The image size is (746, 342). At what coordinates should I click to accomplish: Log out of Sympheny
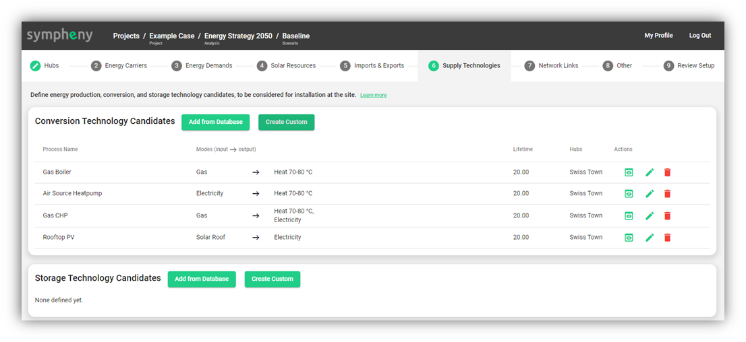click(699, 36)
